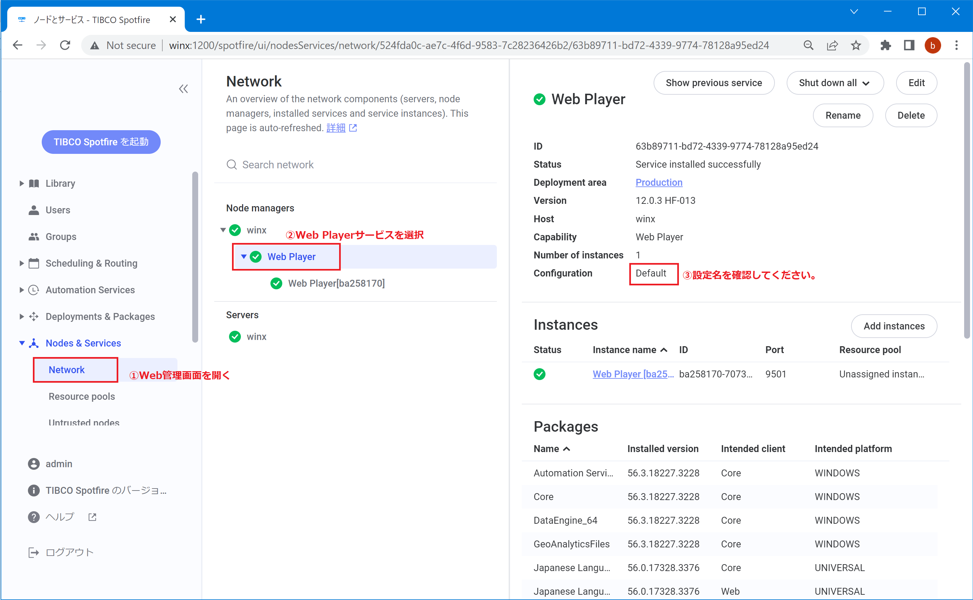Click the admin account avatar icon

pos(34,464)
